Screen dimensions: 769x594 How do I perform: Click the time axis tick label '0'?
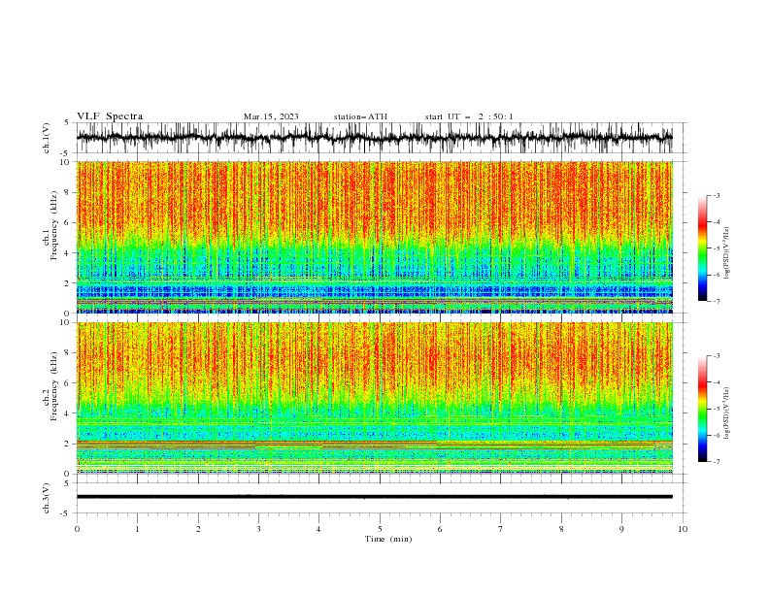[77, 529]
